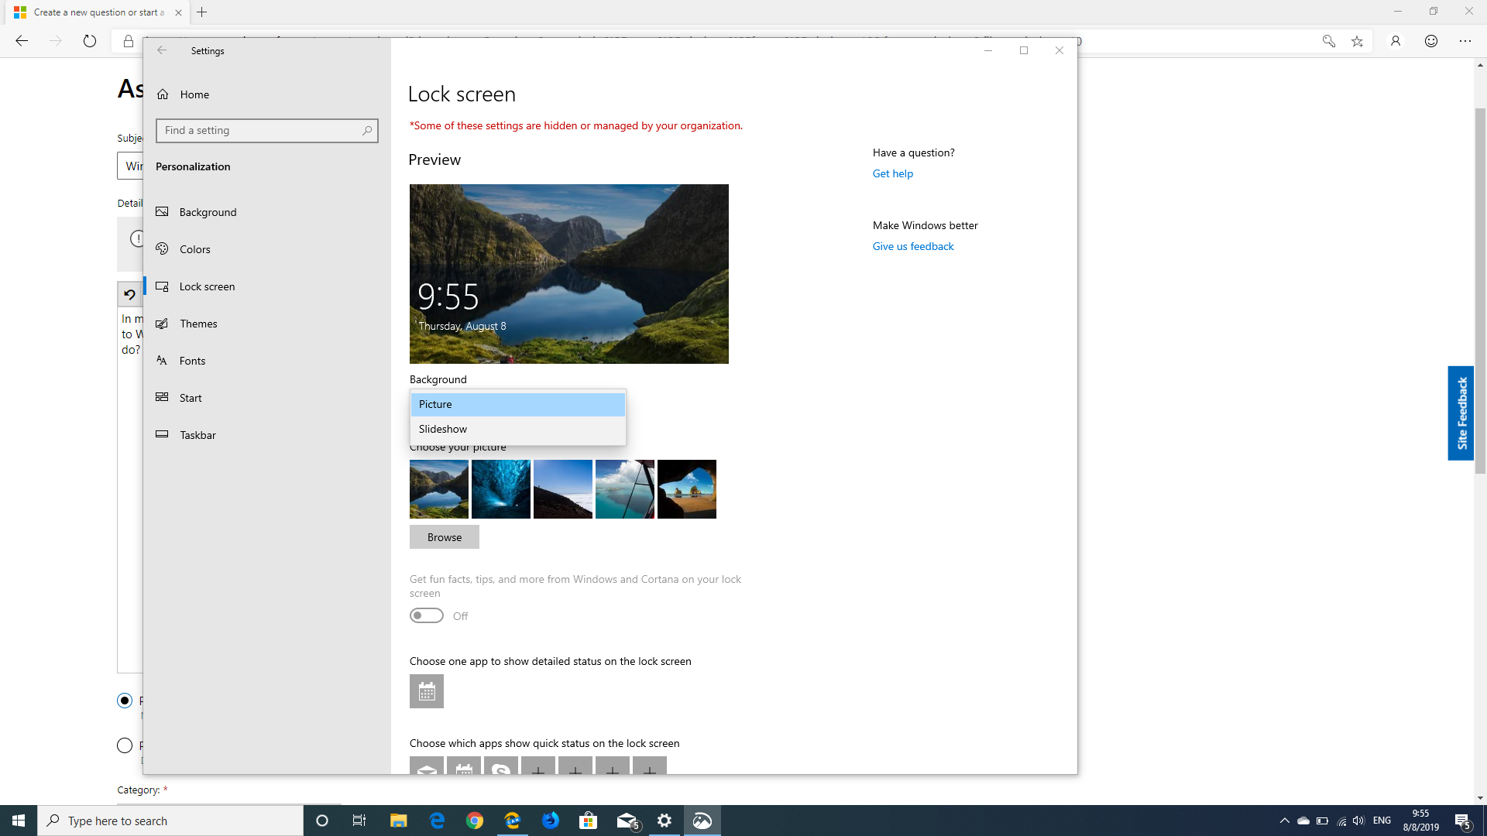Screen dimensions: 1487x836
Task: Click the lock screen preview image
Action: pos(569,274)
